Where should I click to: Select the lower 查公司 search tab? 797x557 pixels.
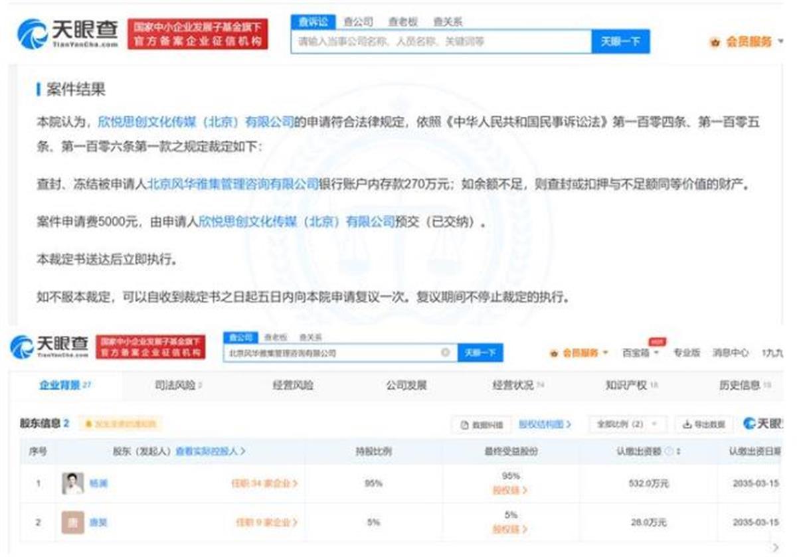pos(239,337)
